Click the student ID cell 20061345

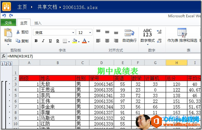[x=102, y=84]
